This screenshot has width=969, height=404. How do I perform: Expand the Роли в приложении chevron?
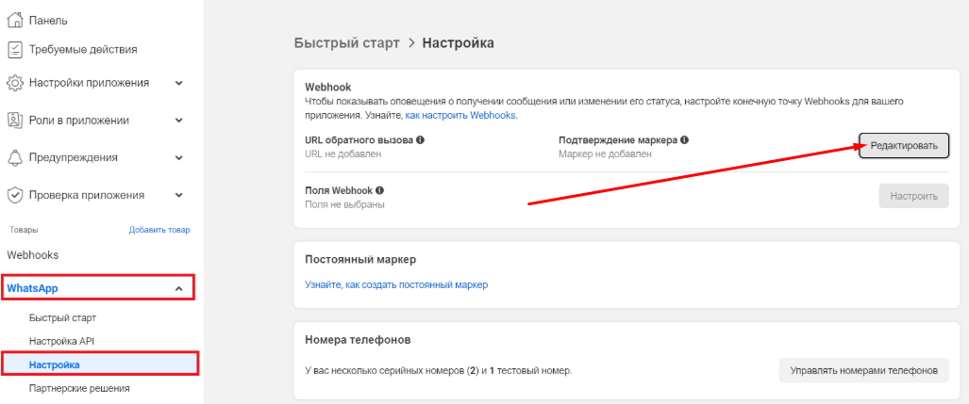click(178, 121)
